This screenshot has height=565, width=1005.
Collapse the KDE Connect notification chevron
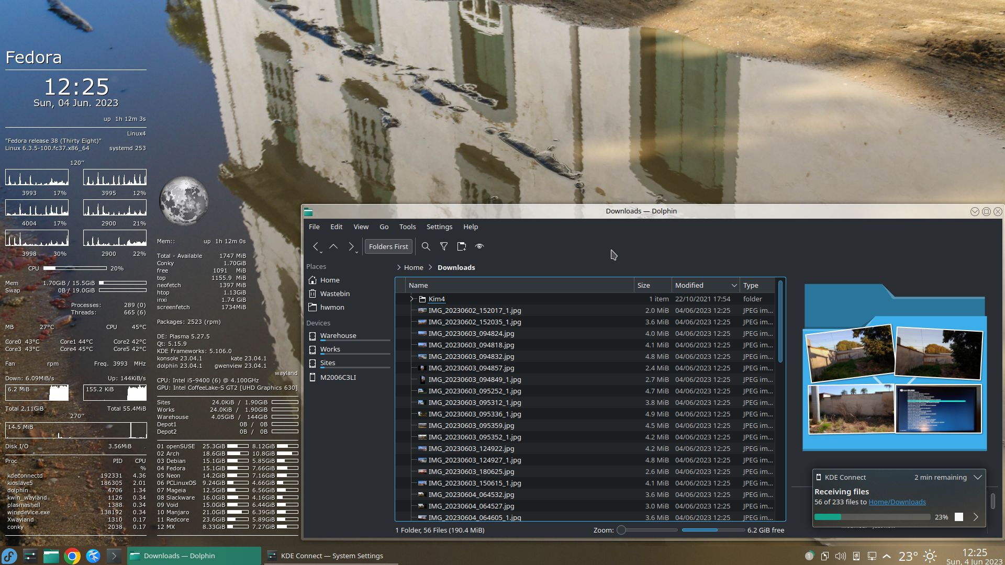(977, 477)
